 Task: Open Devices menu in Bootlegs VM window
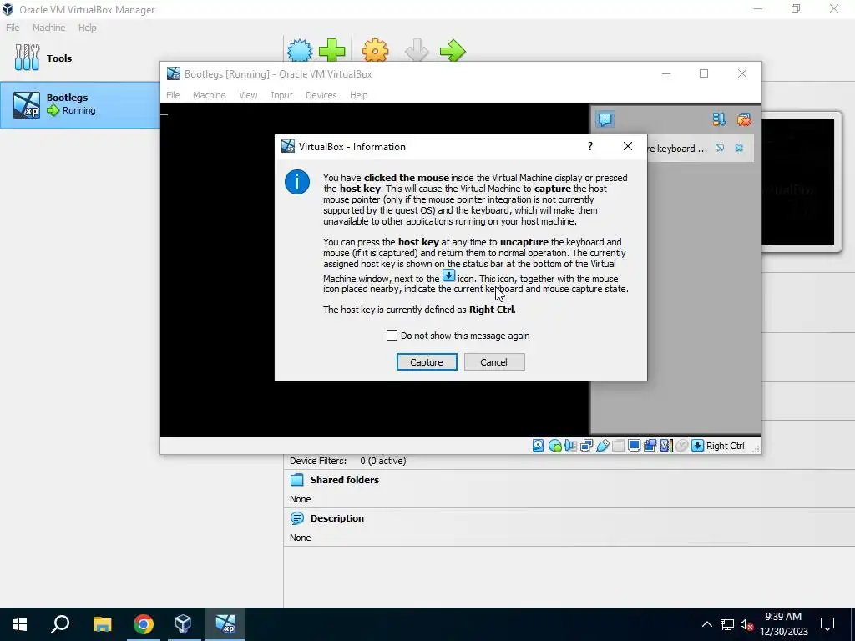(x=321, y=95)
